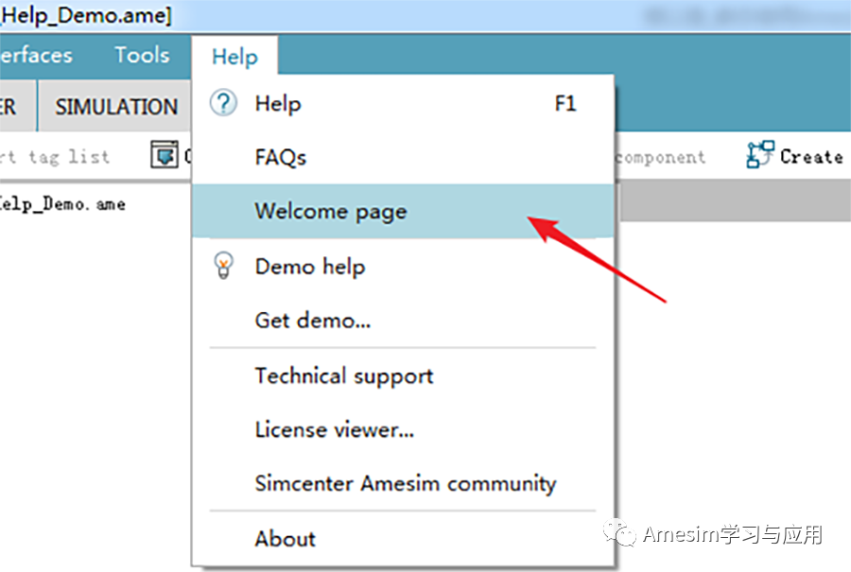The width and height of the screenshot is (851, 572).
Task: Click the question mark Help icon
Action: [x=223, y=102]
